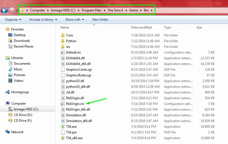The height and width of the screenshot is (144, 228).
Task: Select the Core folder icon
Action: 63,35
